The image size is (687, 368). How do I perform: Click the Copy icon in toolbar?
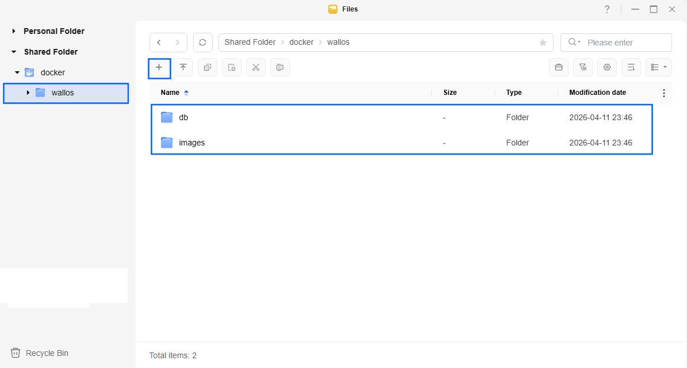tap(208, 67)
